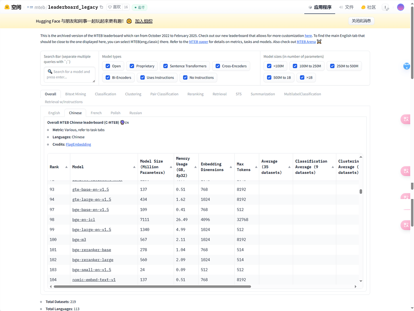Click the heart icon to like the space
The height and width of the screenshot is (311, 414).
pos(110,7)
